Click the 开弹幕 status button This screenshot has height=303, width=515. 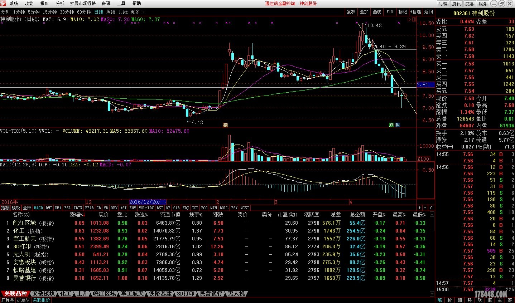click(x=8, y=300)
